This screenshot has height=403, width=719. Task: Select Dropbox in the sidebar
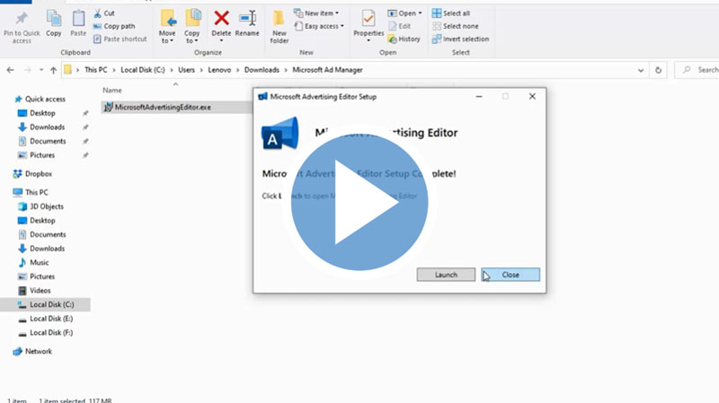[x=32, y=174]
